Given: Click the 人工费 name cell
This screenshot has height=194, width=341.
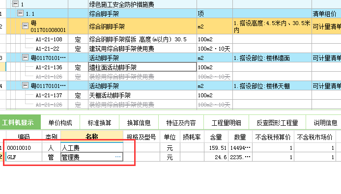Looking at the screenshot, I should point(92,148).
